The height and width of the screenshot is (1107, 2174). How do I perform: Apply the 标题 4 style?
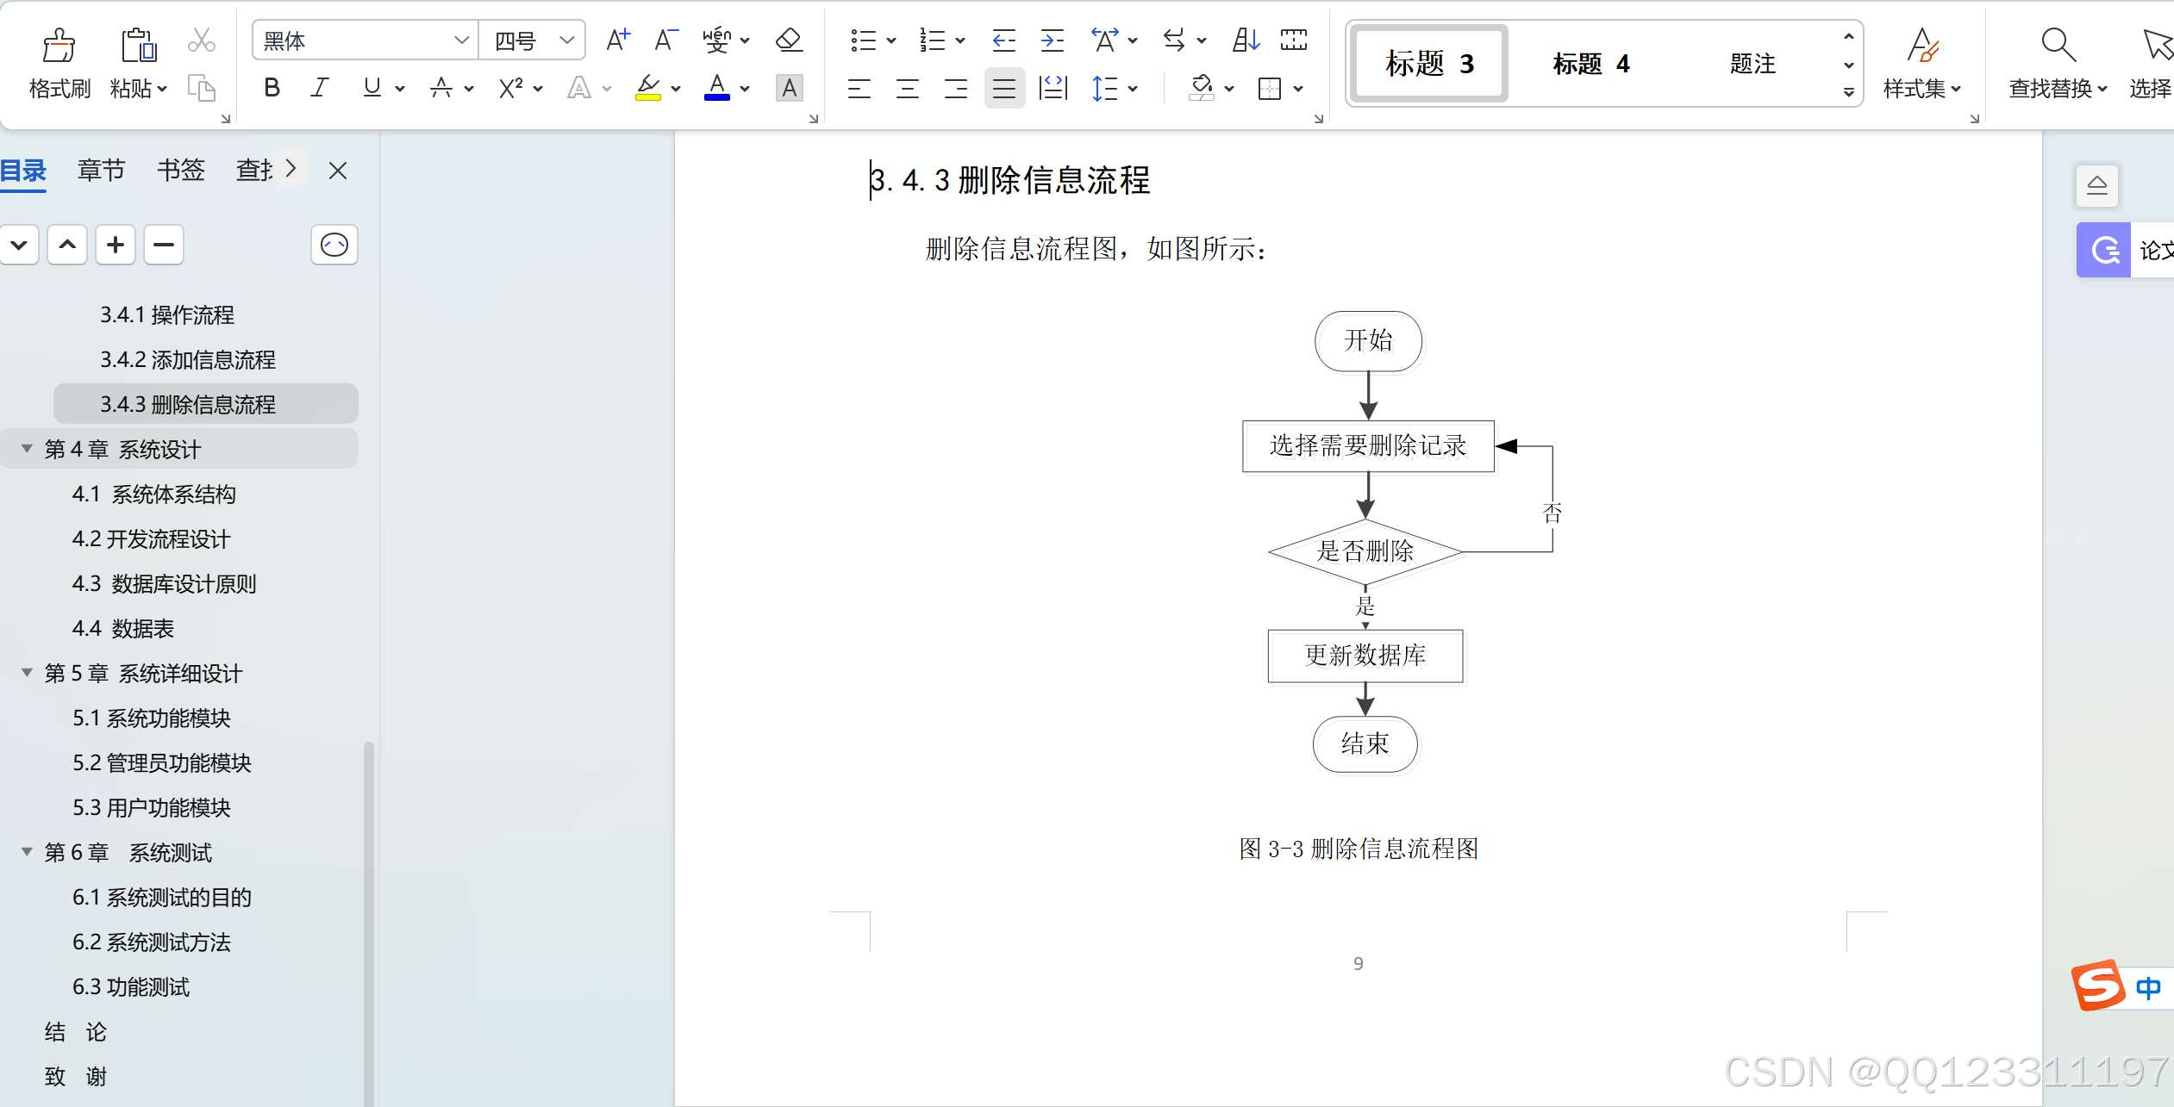pyautogui.click(x=1590, y=64)
